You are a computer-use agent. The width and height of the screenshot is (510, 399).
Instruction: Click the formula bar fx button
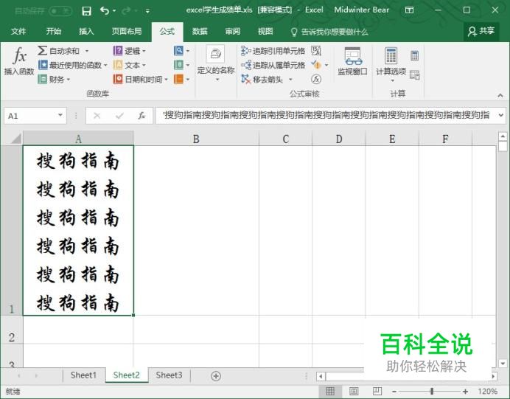pos(142,116)
